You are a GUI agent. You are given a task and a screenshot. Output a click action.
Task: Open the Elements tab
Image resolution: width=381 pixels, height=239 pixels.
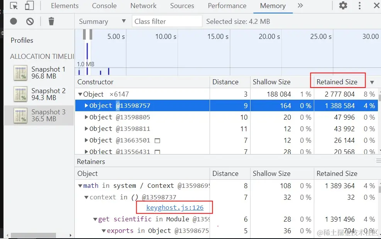pos(64,6)
